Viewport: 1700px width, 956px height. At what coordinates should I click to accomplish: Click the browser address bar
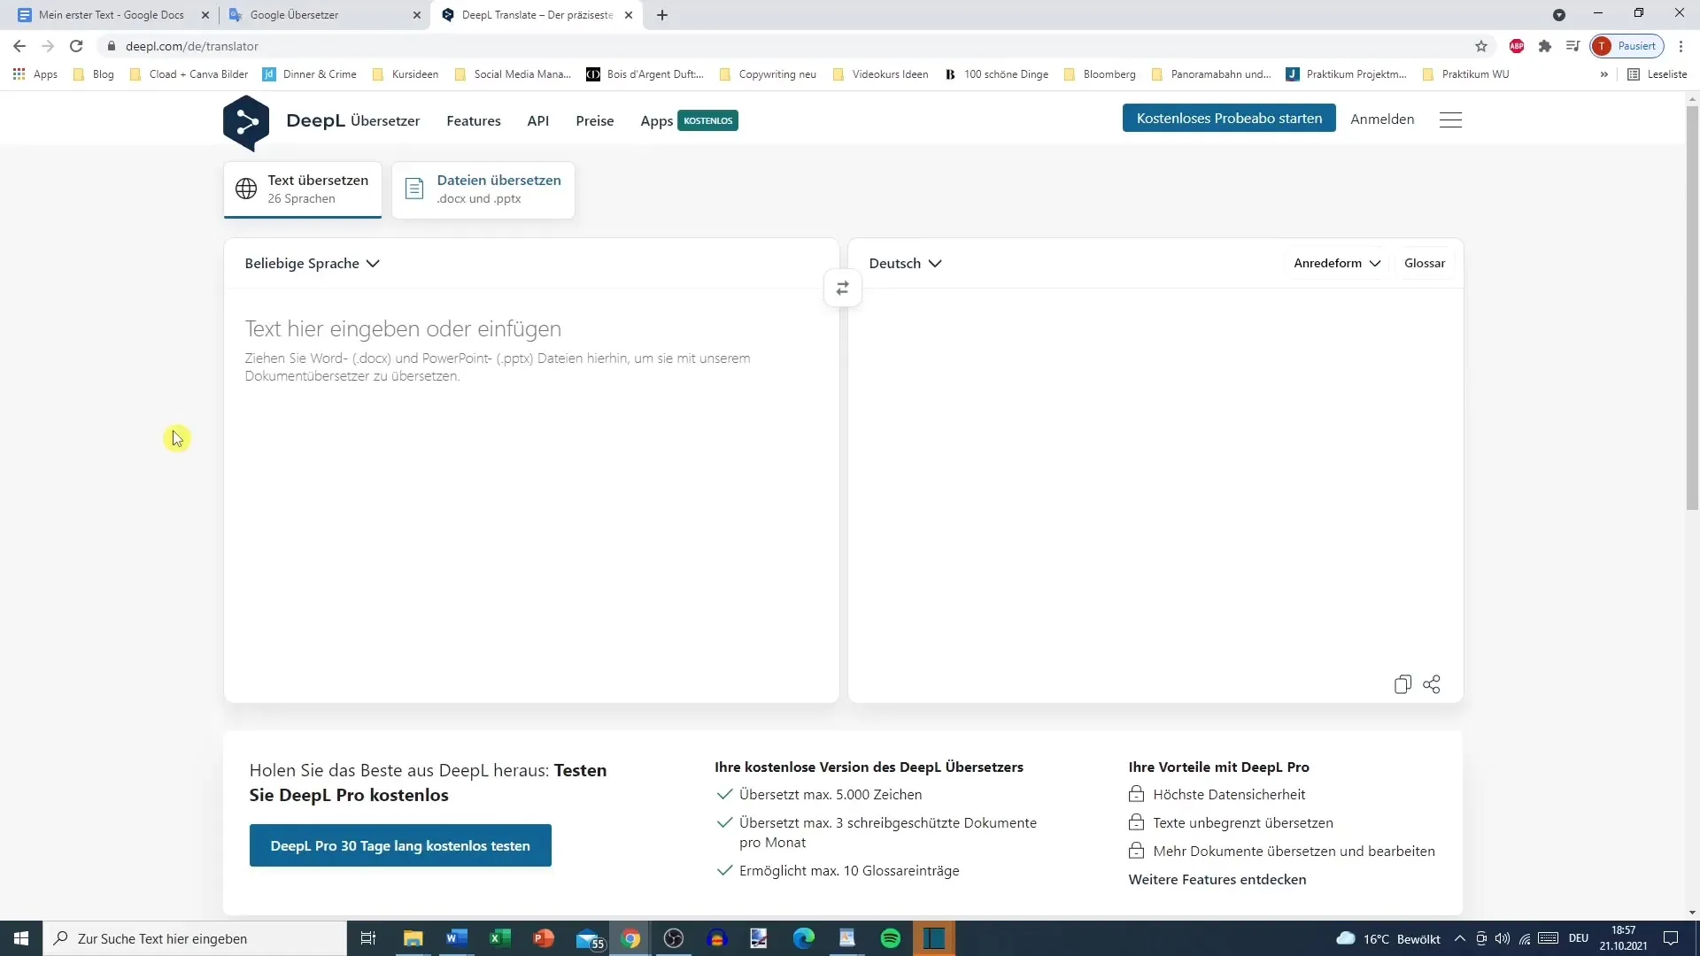coord(788,46)
